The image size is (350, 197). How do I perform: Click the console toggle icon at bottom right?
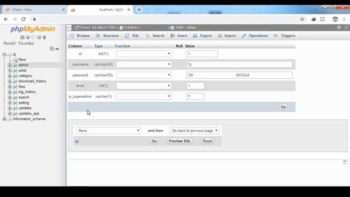[345, 162]
